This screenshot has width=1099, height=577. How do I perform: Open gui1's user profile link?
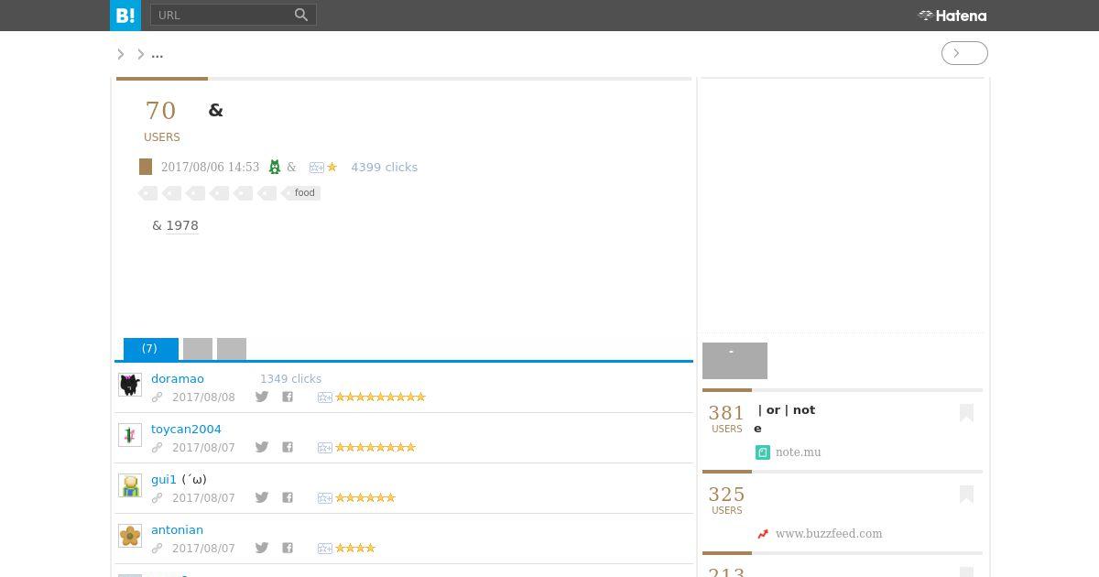point(164,479)
